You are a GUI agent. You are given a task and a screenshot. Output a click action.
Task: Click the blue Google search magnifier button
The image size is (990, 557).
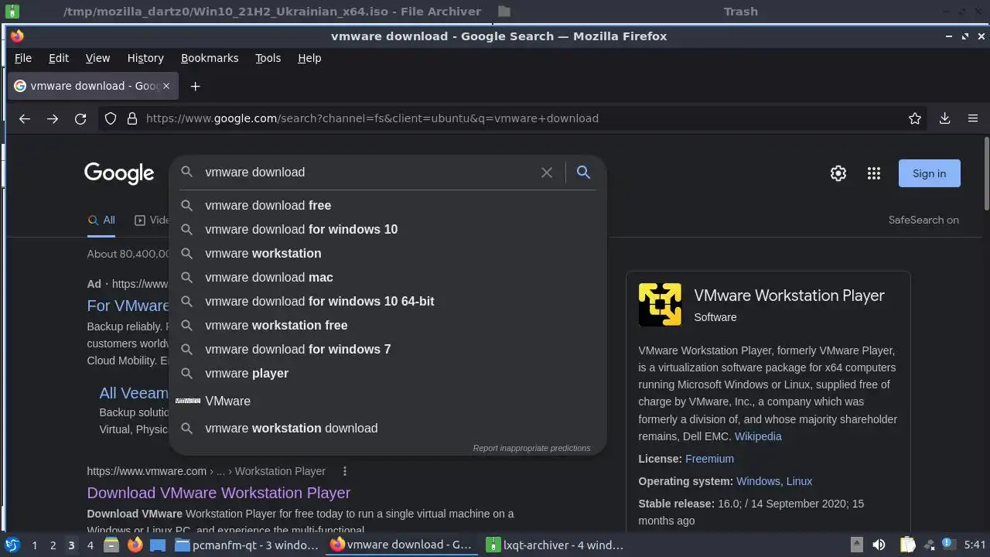(584, 173)
